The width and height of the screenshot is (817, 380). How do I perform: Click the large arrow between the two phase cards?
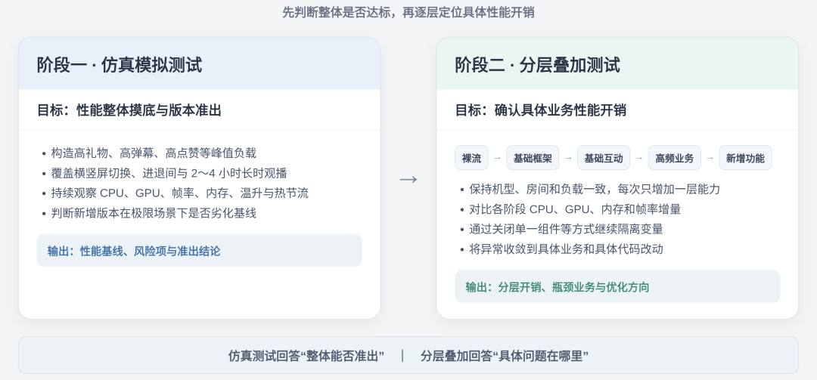click(x=408, y=179)
